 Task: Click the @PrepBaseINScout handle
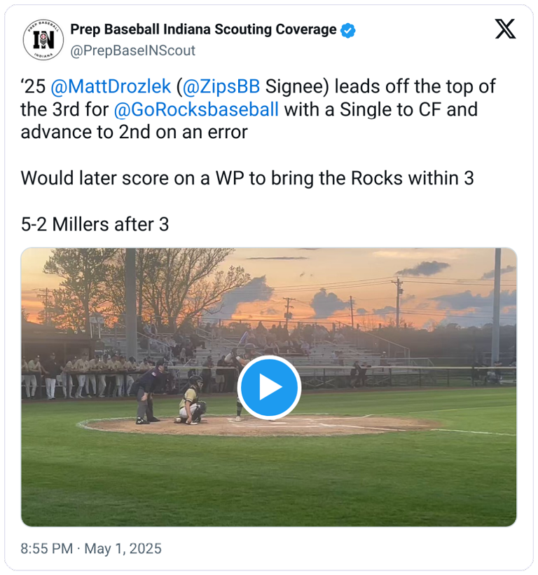(x=132, y=50)
